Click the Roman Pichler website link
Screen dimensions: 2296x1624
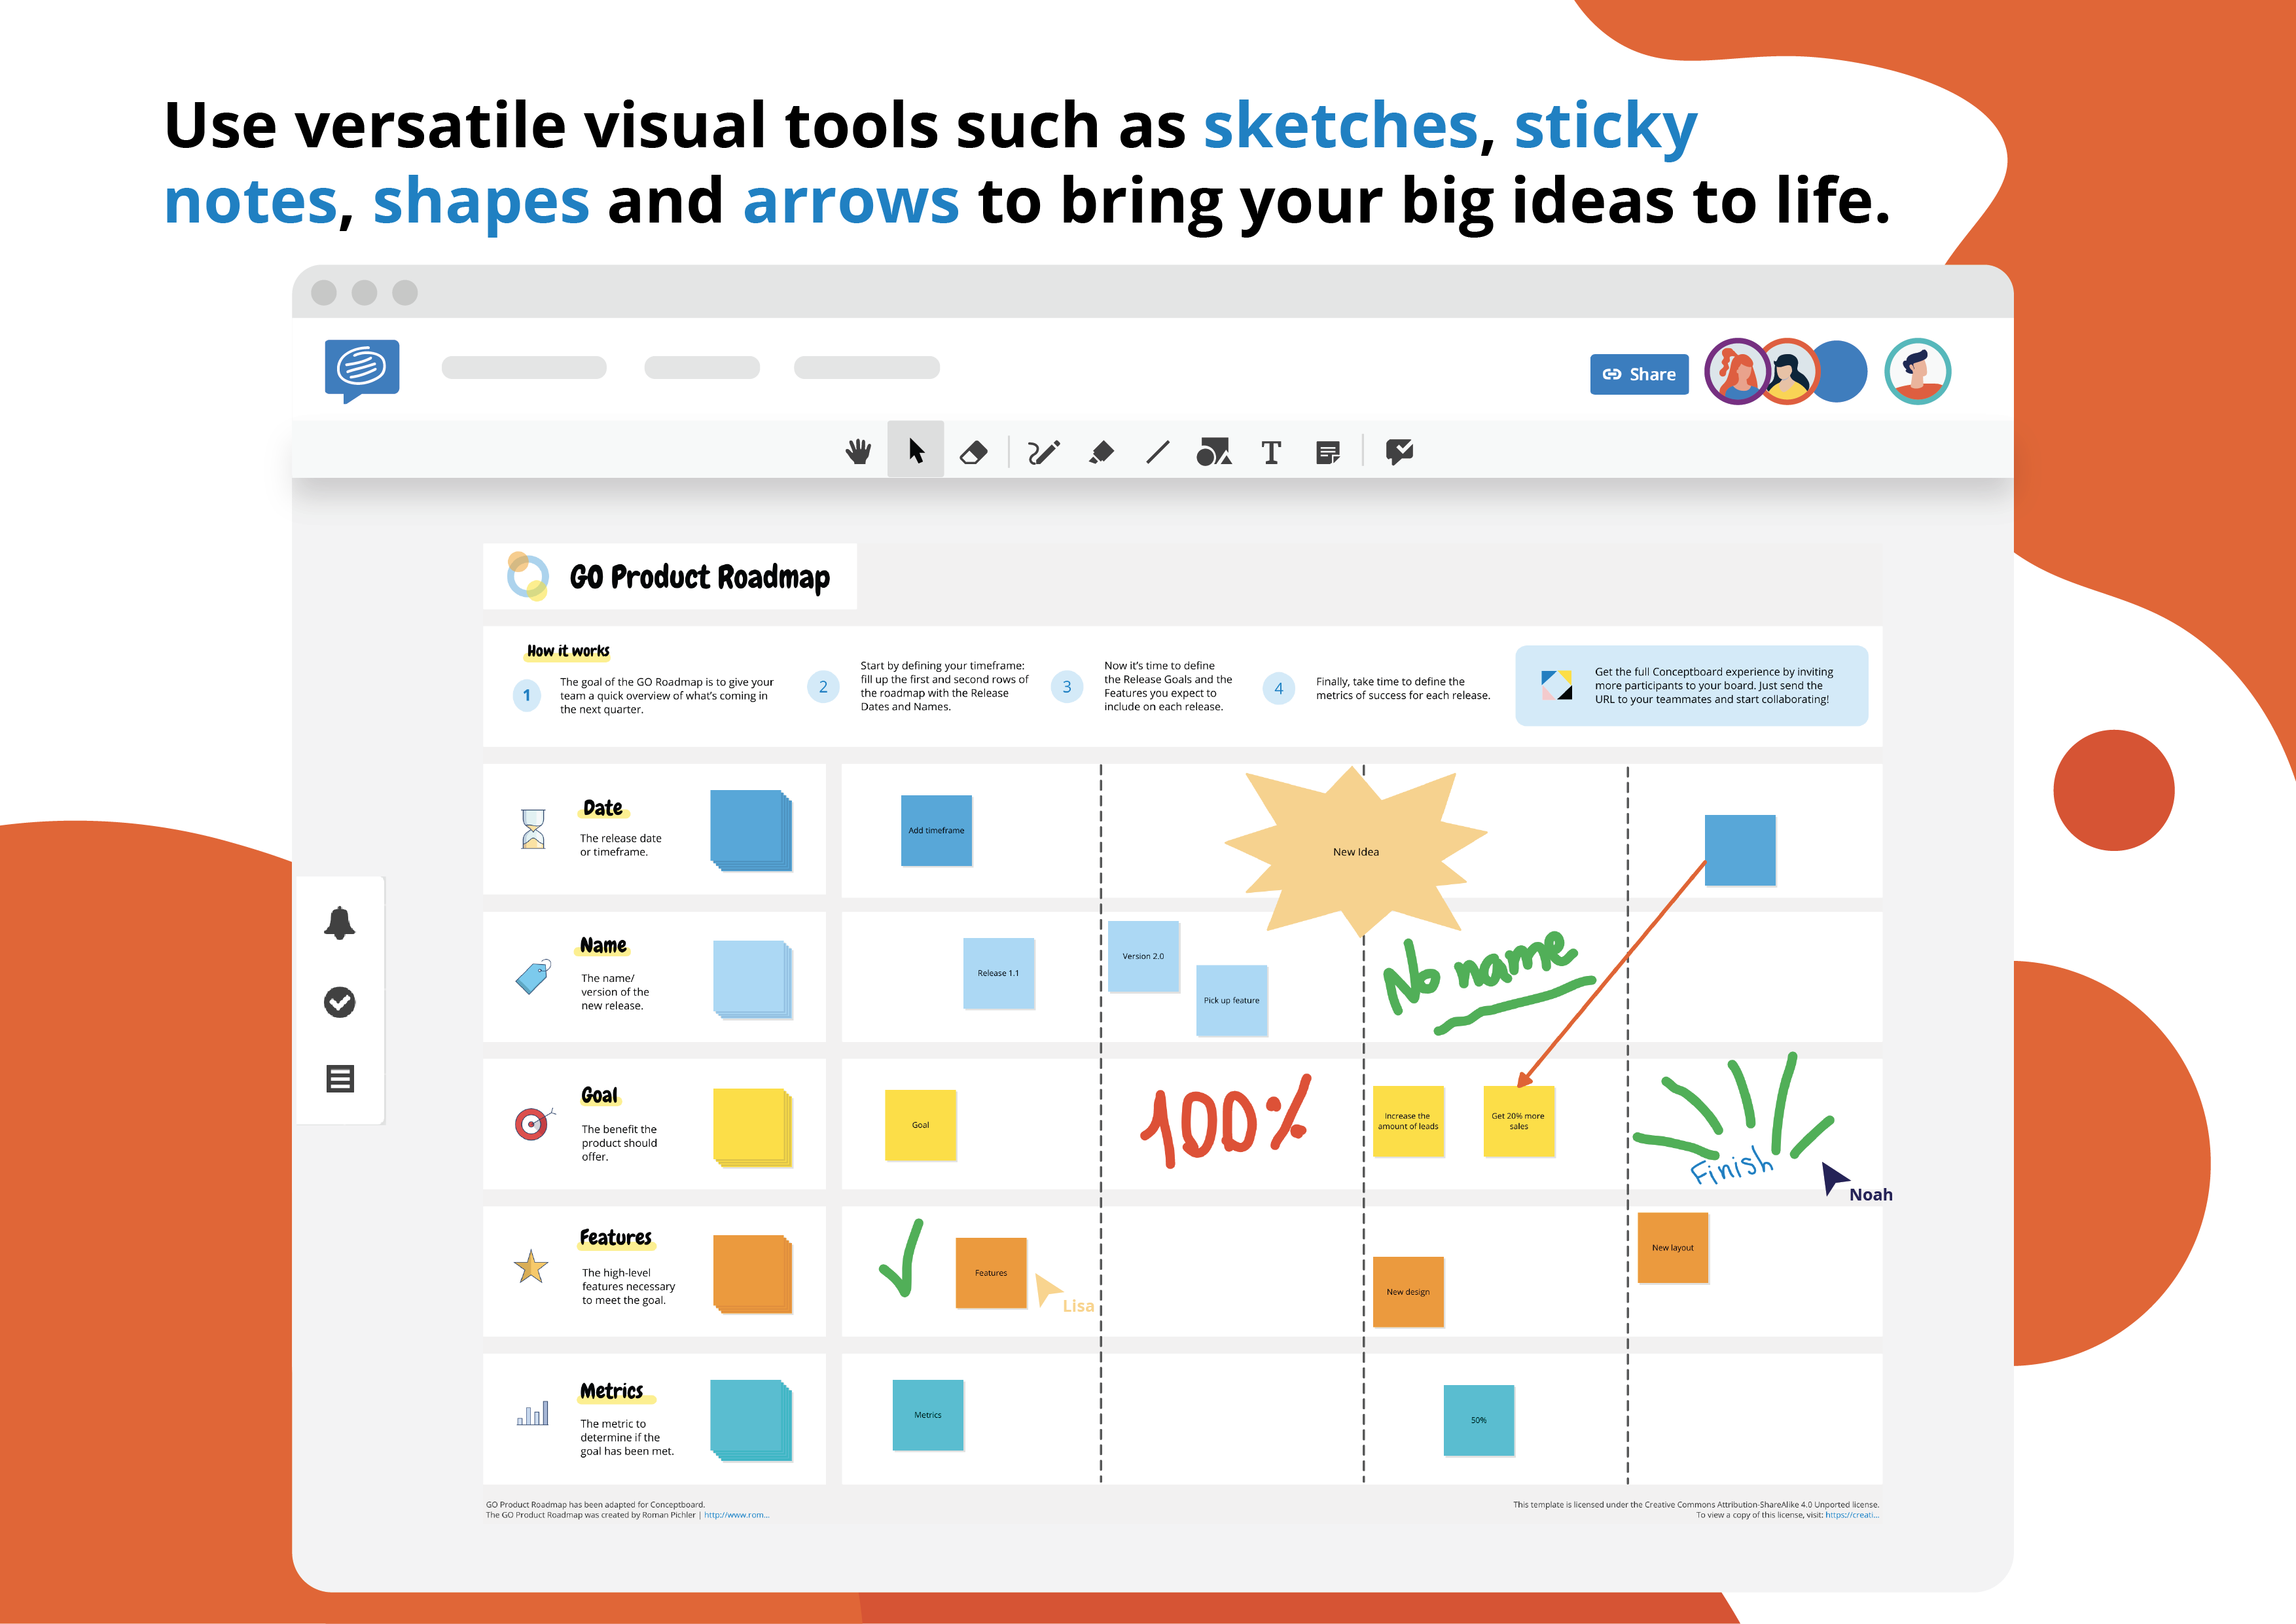(736, 1515)
